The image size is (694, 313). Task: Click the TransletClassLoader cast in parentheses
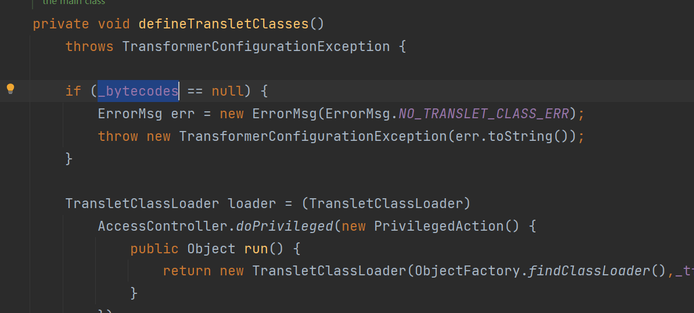click(386, 203)
